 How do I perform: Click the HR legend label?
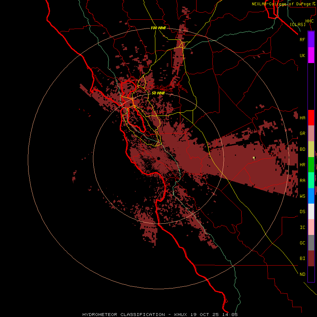(x=303, y=165)
